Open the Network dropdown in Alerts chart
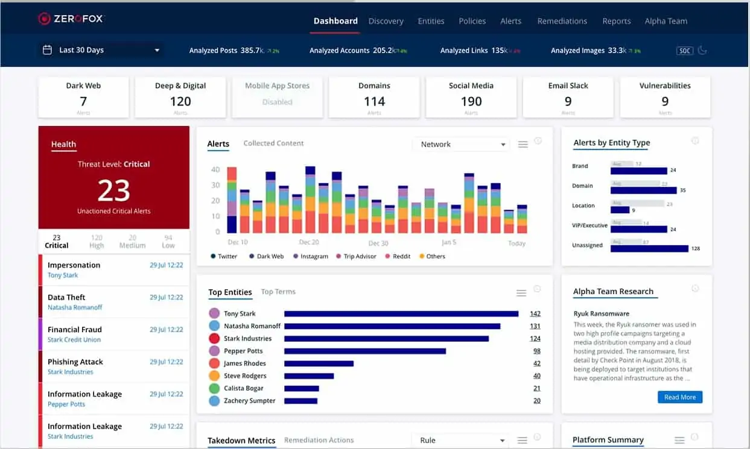The image size is (750, 449). (x=461, y=145)
